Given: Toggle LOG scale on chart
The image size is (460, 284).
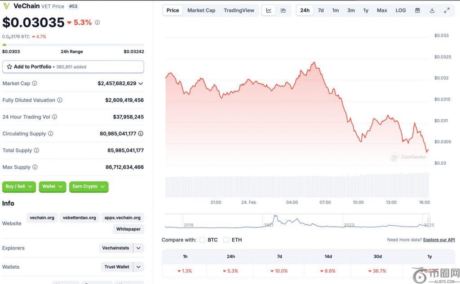Looking at the screenshot, I should point(401,10).
